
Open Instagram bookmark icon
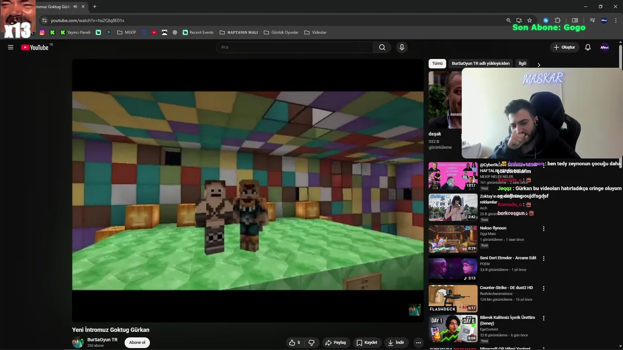coord(42,33)
